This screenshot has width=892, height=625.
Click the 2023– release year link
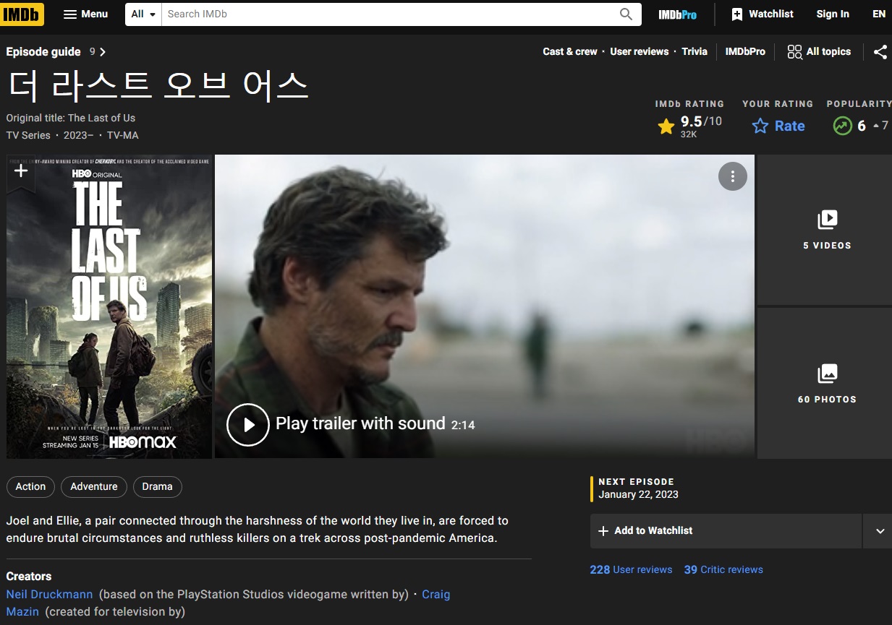coord(78,135)
